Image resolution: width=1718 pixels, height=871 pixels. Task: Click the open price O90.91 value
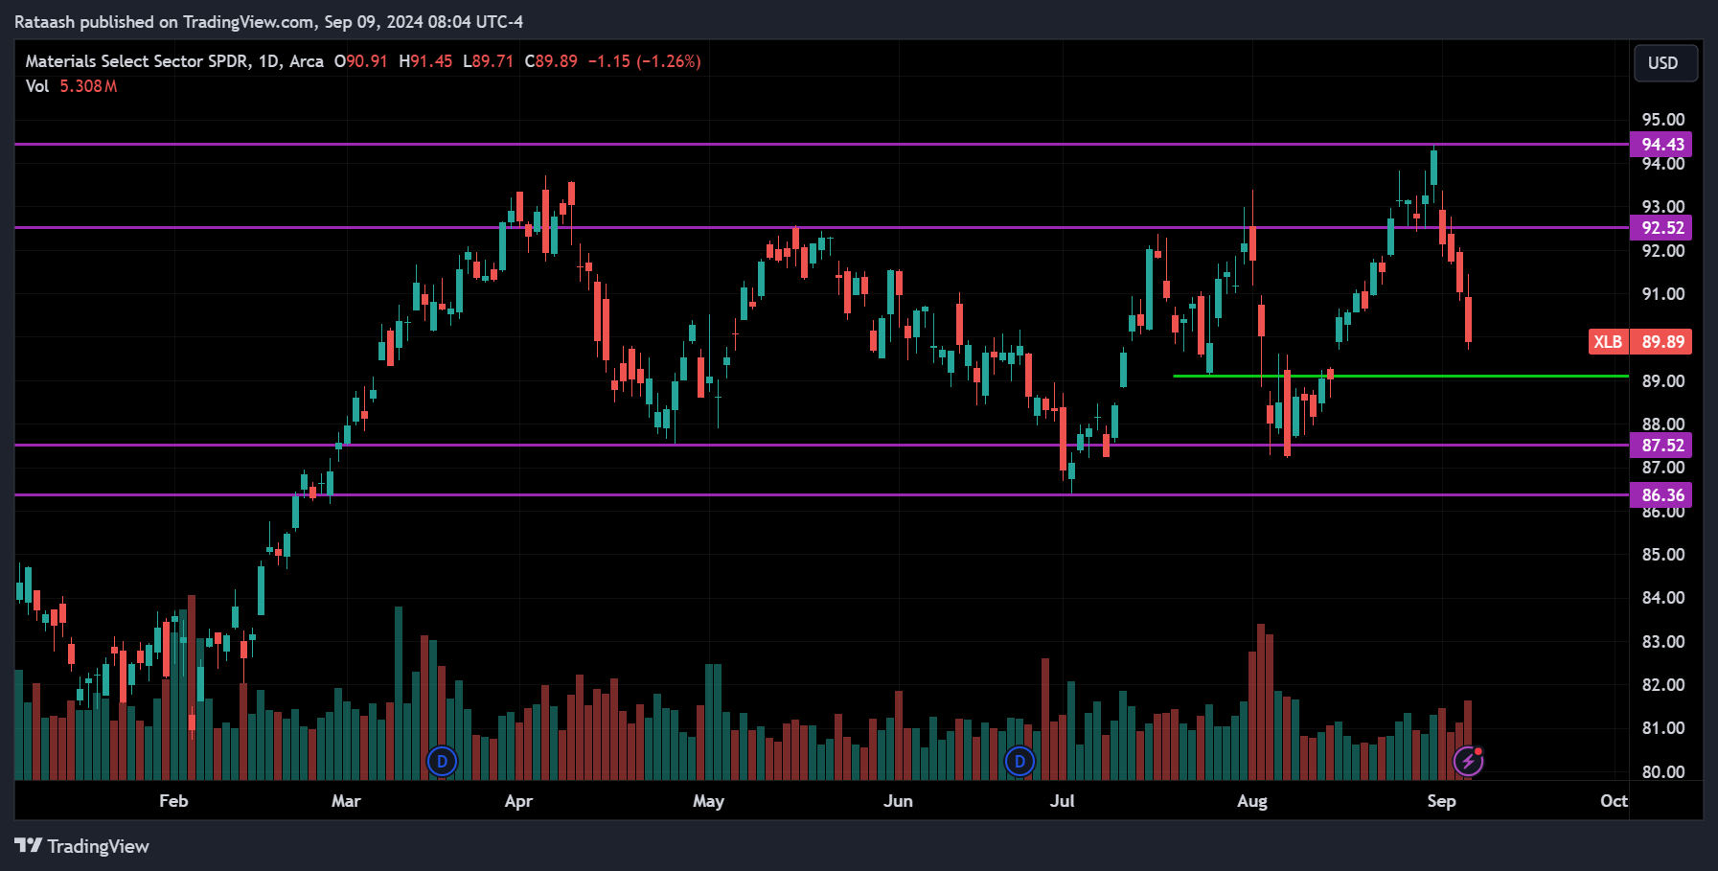360,61
